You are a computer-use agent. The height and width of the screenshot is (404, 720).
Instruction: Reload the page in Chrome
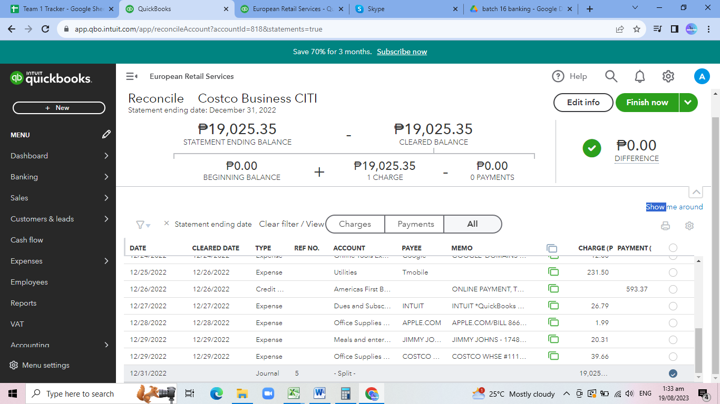coord(45,29)
